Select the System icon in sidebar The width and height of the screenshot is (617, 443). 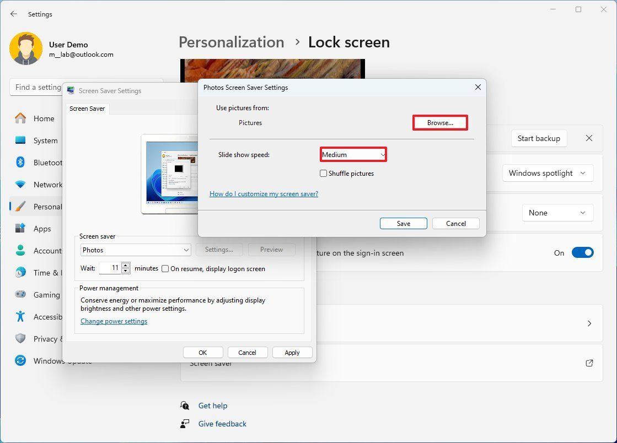(20, 141)
